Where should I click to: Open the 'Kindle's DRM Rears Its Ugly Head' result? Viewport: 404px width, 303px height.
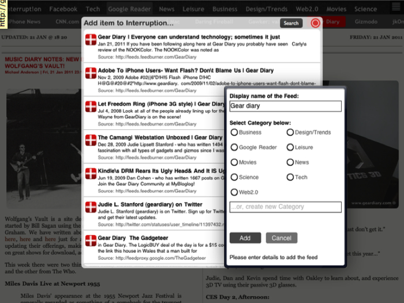(161, 171)
